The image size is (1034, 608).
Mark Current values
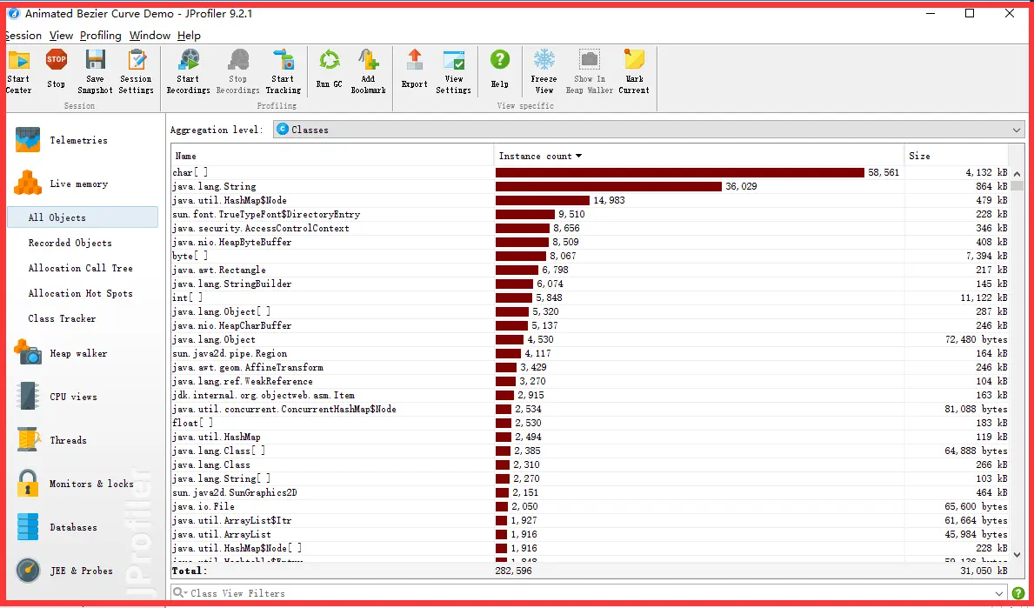pos(634,71)
